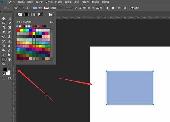Select the Rectangular Marquee tool
Image resolution: width=170 pixels, height=122 pixels.
[x=9, y=18]
